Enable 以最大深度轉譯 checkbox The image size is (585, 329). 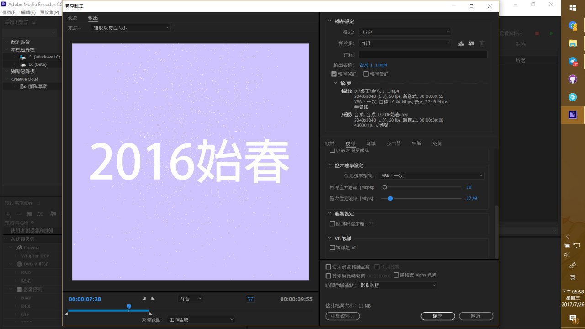332,150
